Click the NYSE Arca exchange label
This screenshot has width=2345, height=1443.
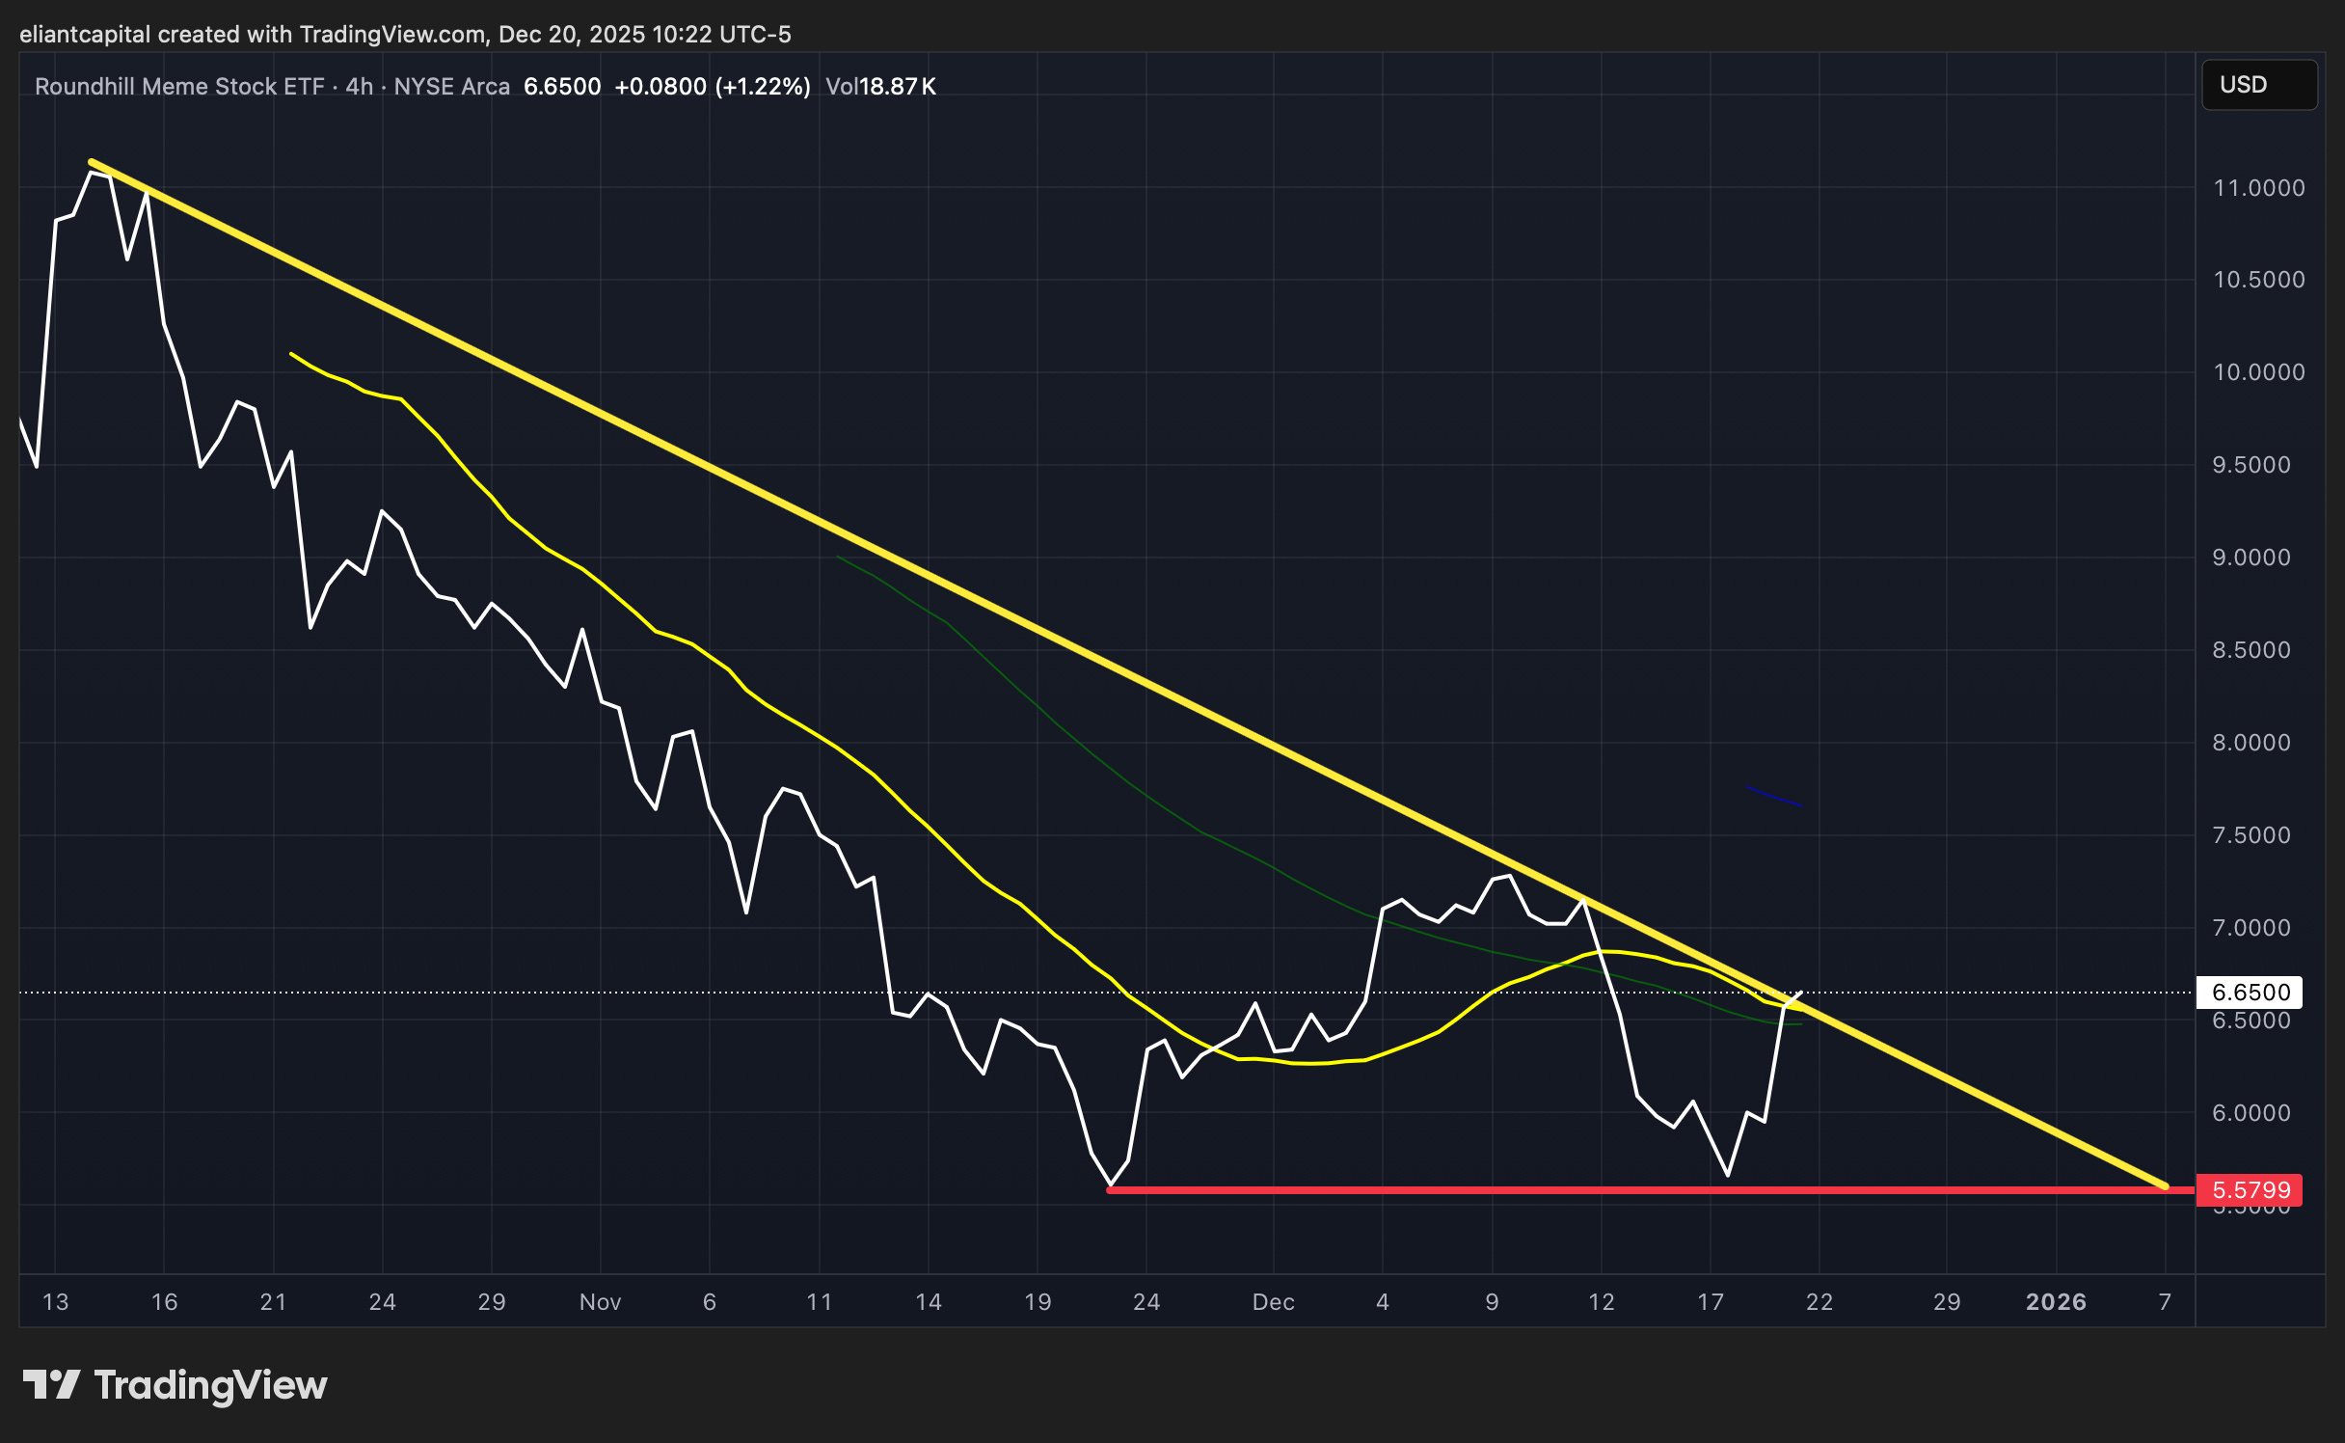pos(451,87)
